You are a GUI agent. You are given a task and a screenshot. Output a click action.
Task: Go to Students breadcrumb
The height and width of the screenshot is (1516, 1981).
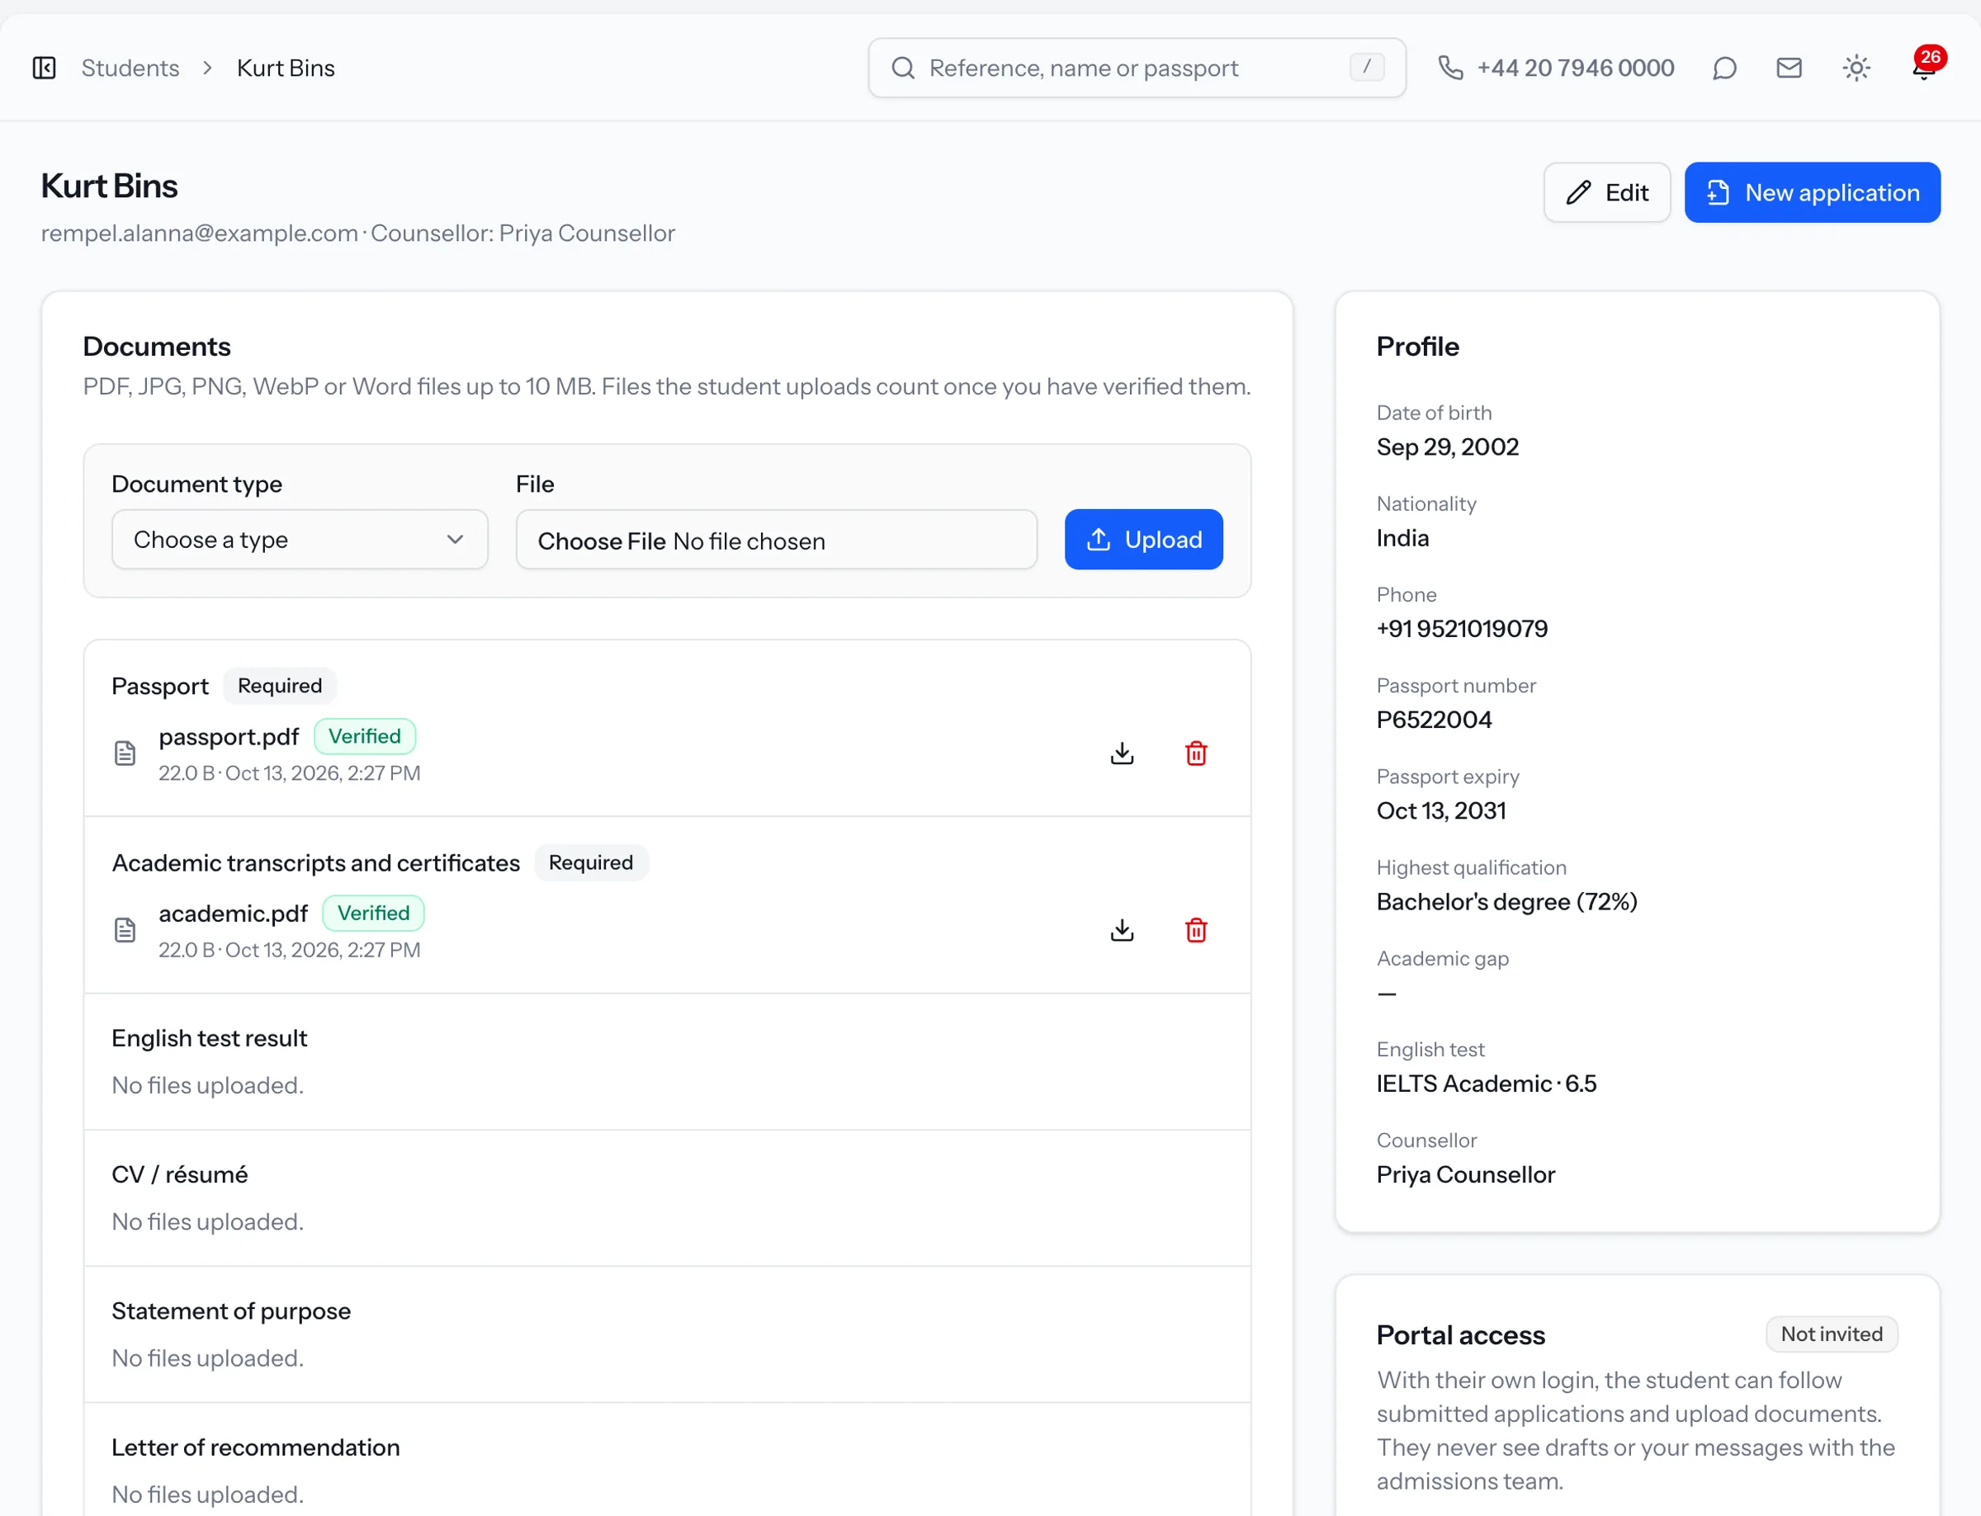point(130,68)
